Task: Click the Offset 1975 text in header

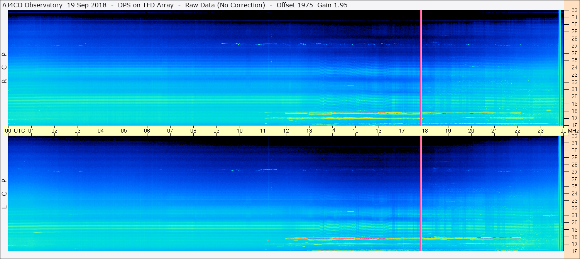Action: pyautogui.click(x=295, y=5)
